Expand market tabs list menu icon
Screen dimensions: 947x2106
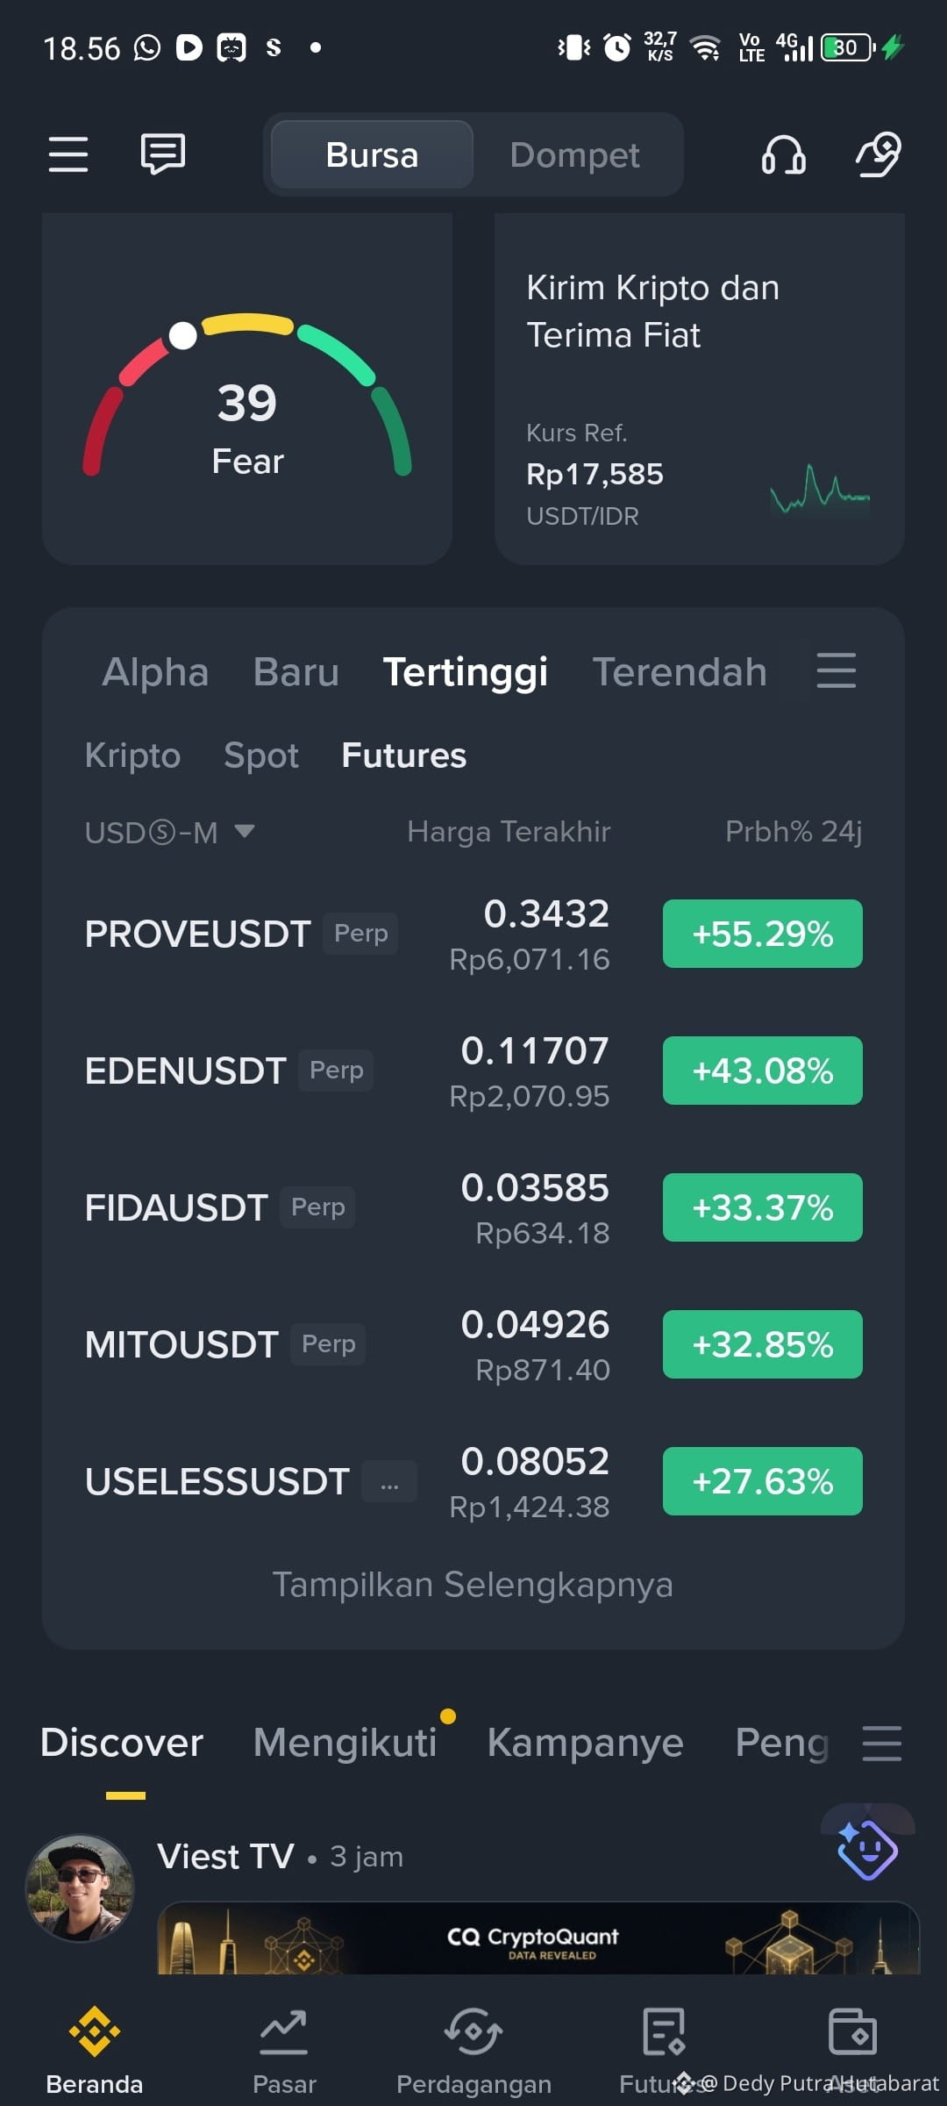837,670
